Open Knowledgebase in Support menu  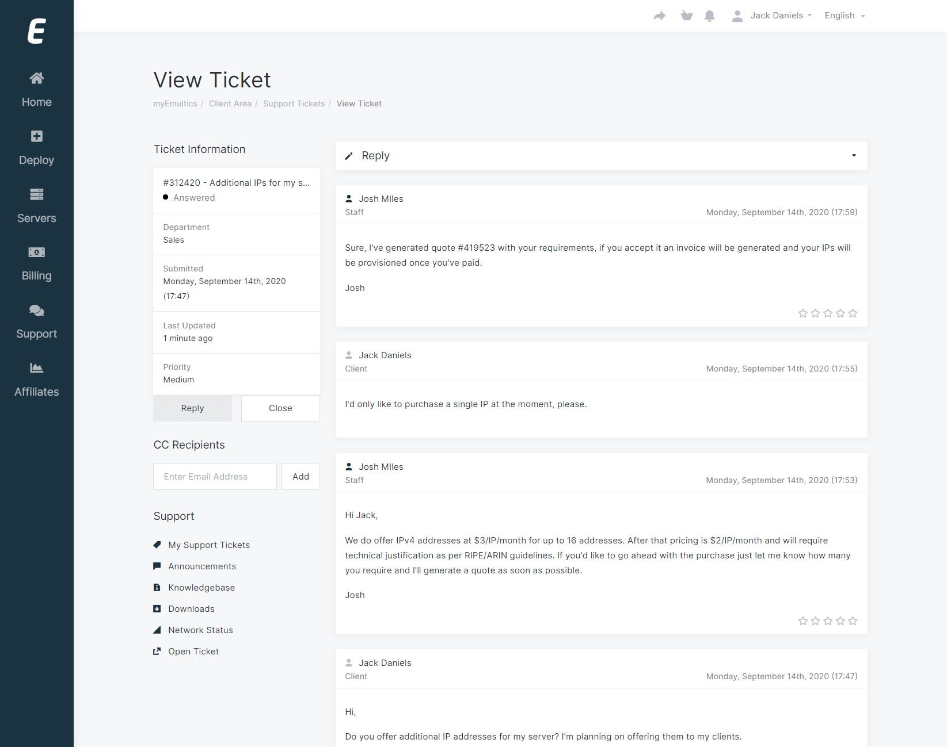click(201, 588)
